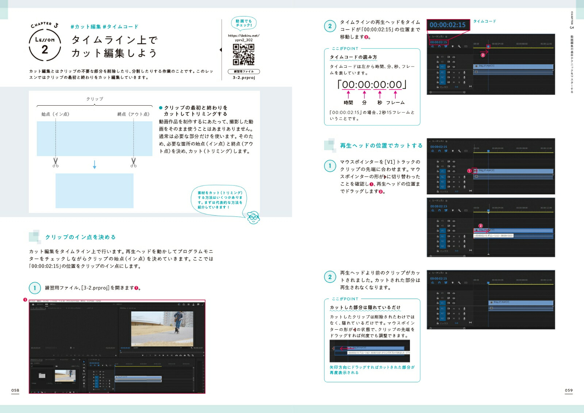Image resolution: width=584 pixels, height=413 pixels.
Task: Open the シーケンス1 panel menu in the timecode-callout timeline
Action: pyautogui.click(x=446, y=37)
